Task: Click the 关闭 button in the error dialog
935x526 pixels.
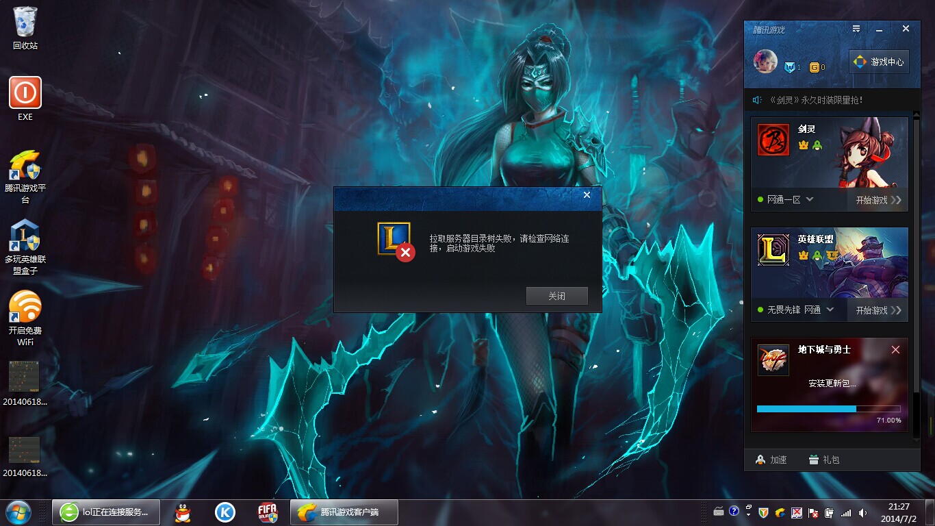Action: tap(556, 296)
